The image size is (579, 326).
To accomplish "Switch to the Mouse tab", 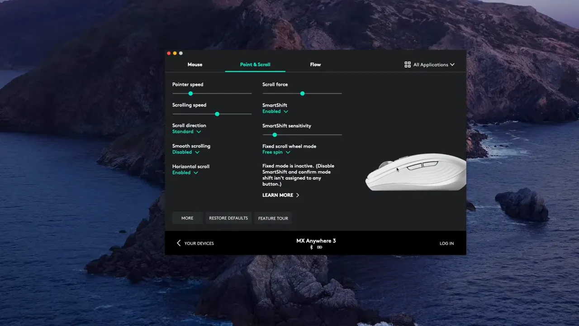I will click(195, 64).
